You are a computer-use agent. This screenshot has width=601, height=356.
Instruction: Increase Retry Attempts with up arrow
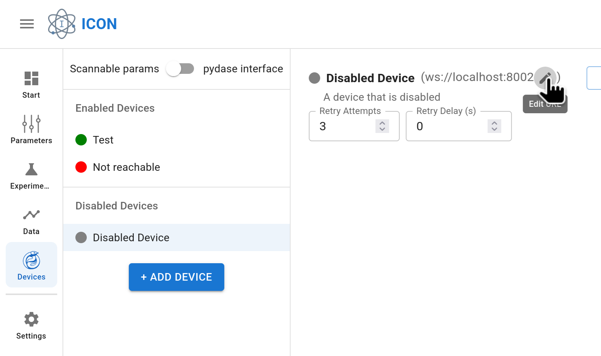click(382, 123)
